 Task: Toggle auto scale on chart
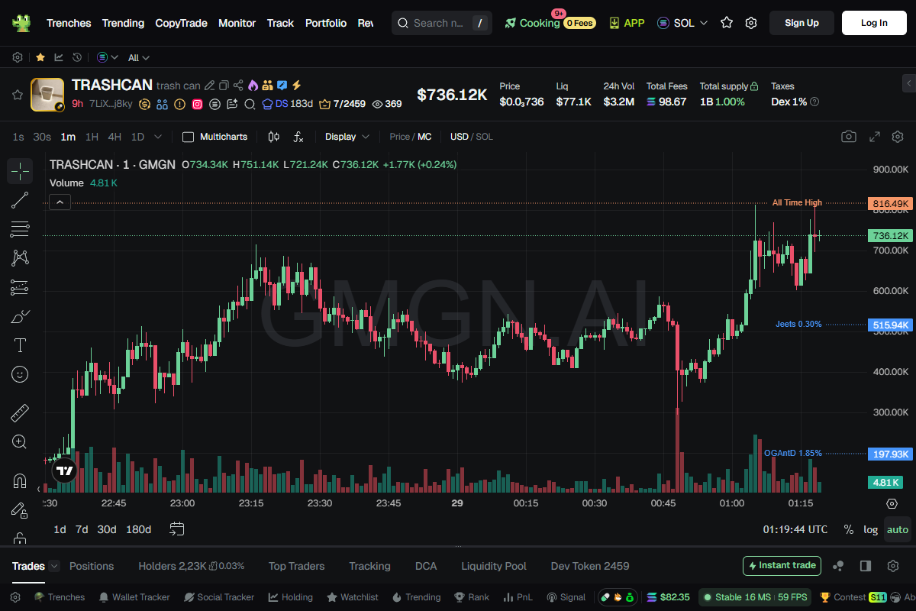click(x=898, y=529)
